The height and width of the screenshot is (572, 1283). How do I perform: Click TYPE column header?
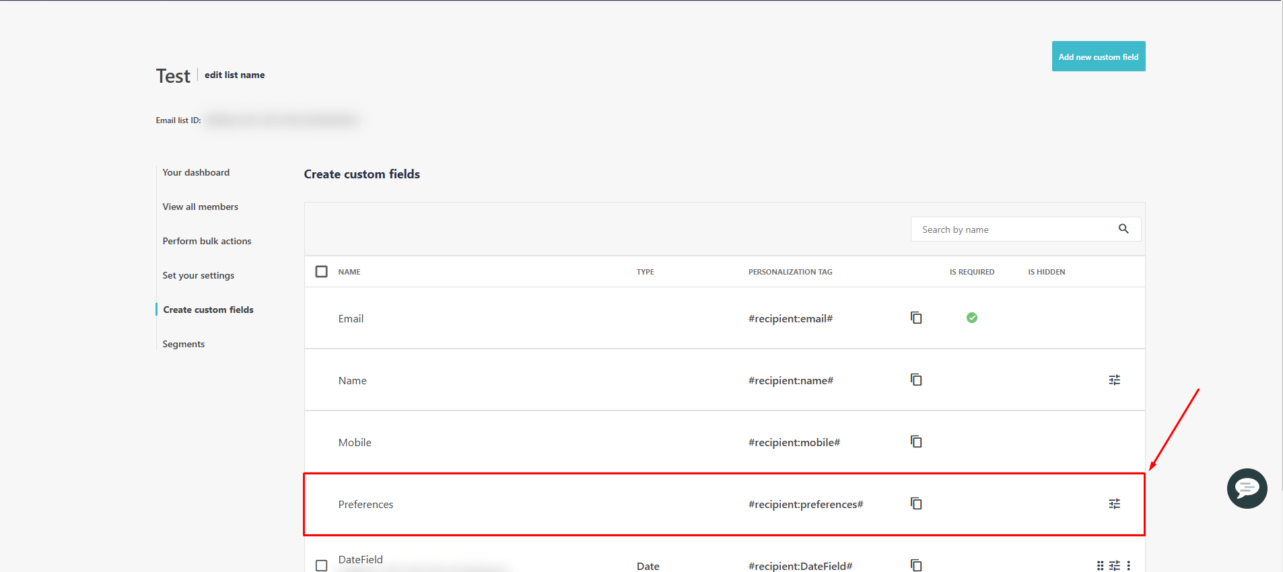[x=646, y=272]
